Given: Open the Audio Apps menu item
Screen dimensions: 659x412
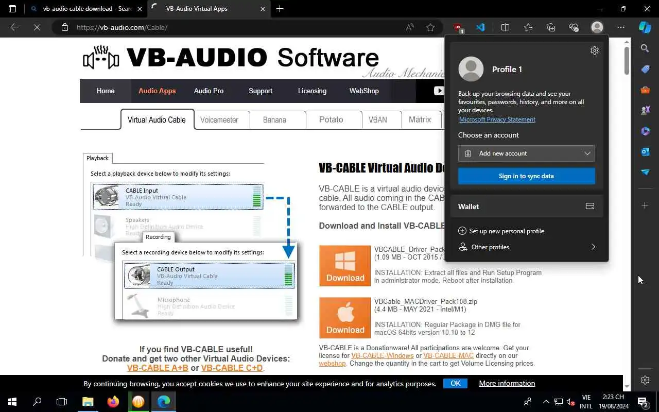Looking at the screenshot, I should point(157,91).
